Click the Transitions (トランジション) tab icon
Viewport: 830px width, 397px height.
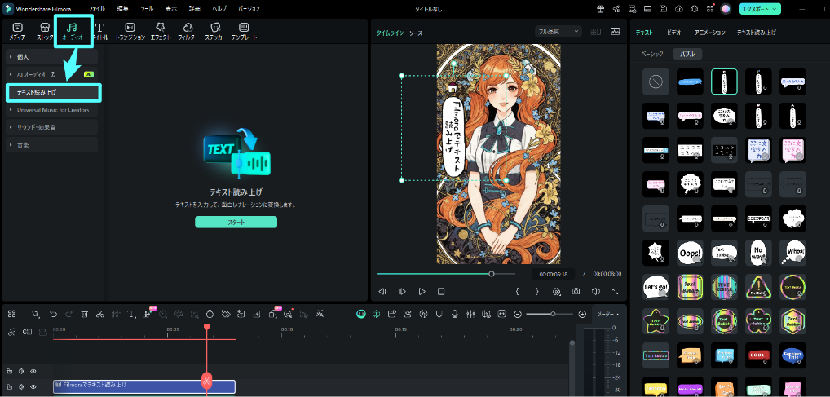point(130,28)
